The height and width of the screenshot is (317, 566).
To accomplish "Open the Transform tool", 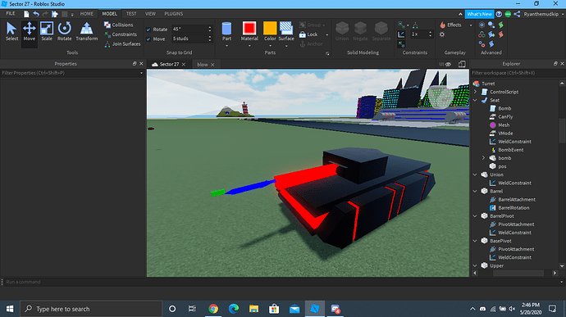I will (x=87, y=31).
